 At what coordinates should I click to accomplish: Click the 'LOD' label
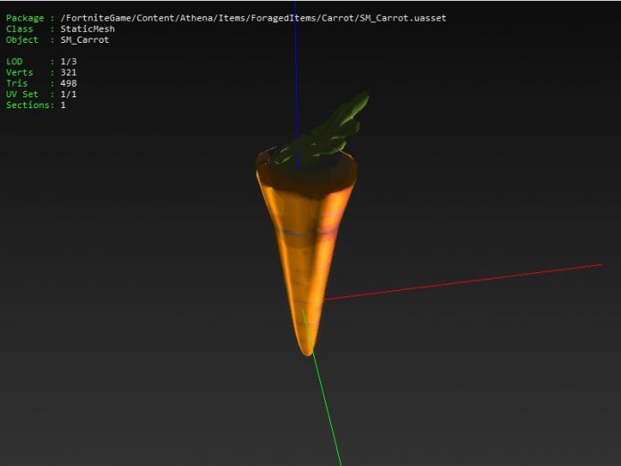click(14, 62)
